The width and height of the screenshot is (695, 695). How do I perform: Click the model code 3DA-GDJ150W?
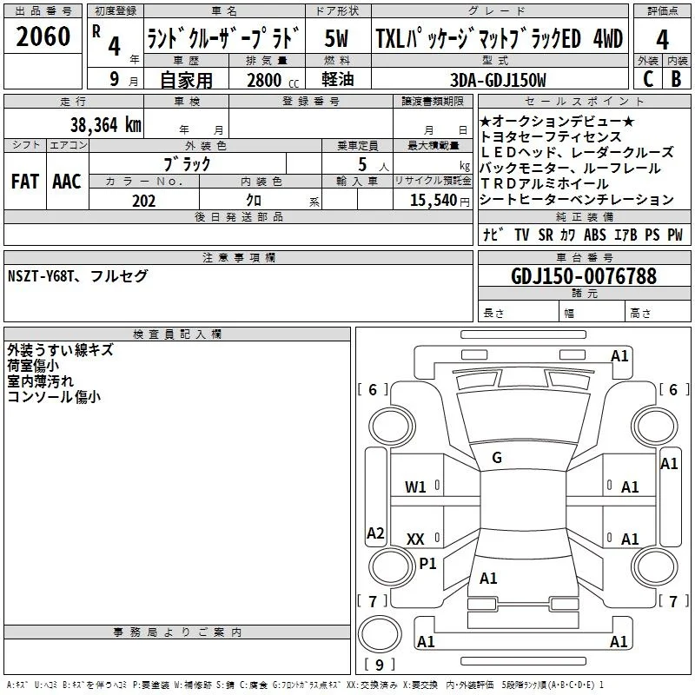pyautogui.click(x=498, y=80)
